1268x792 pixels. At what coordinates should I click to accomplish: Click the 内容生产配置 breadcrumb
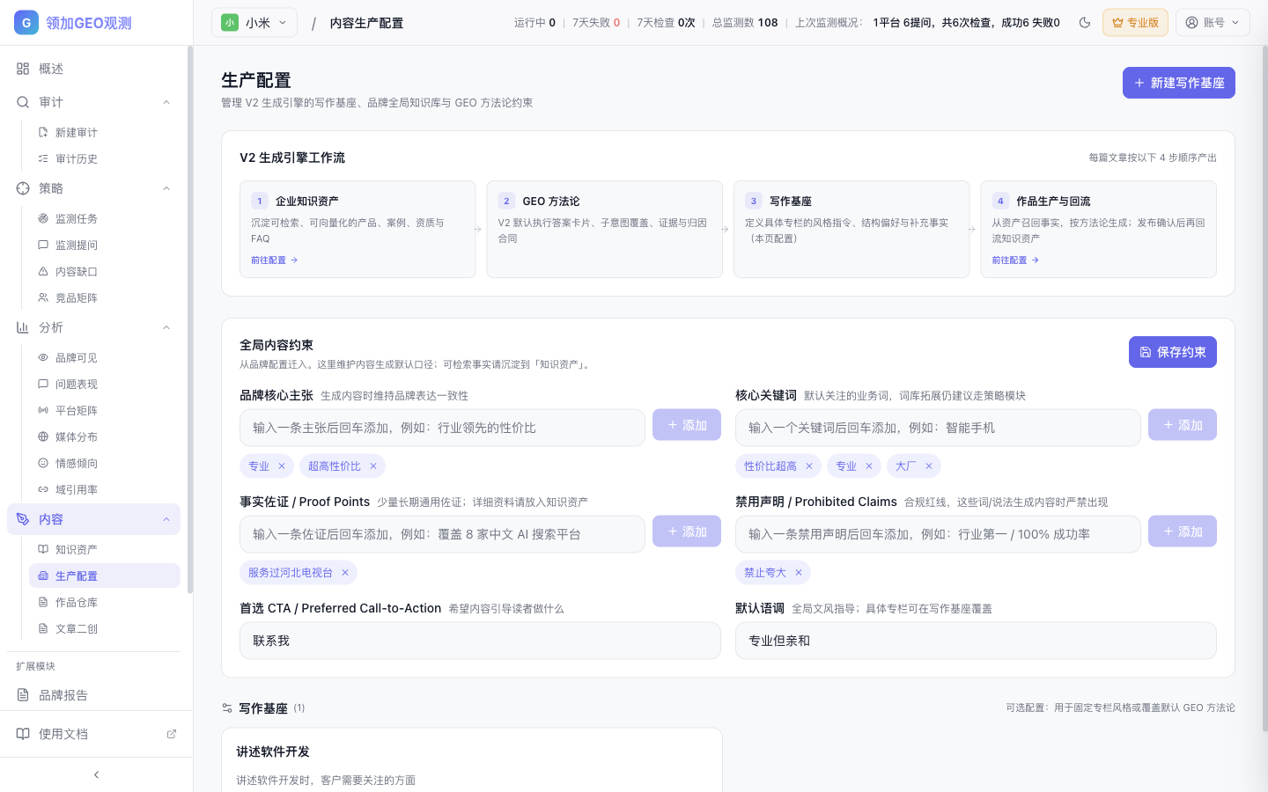pos(366,23)
